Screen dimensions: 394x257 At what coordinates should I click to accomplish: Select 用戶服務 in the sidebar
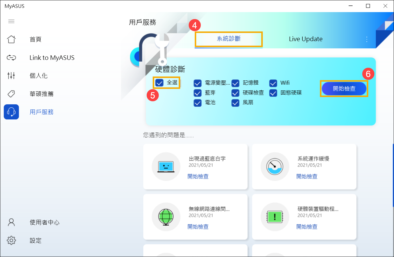click(41, 112)
